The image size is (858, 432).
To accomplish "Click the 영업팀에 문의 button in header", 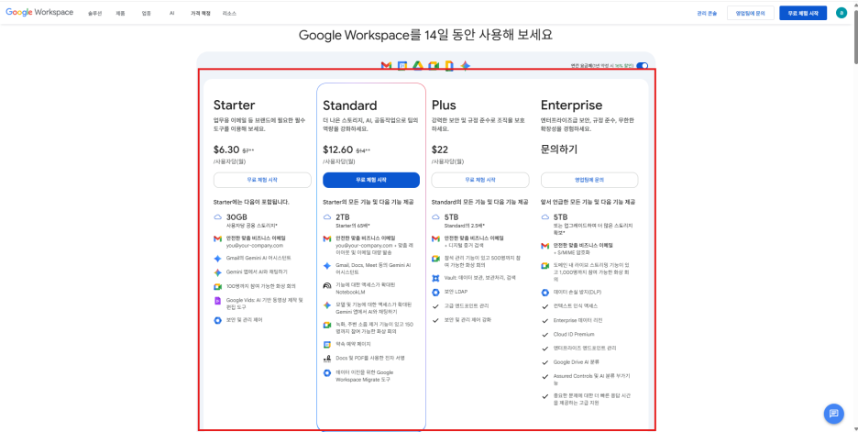I will [750, 13].
